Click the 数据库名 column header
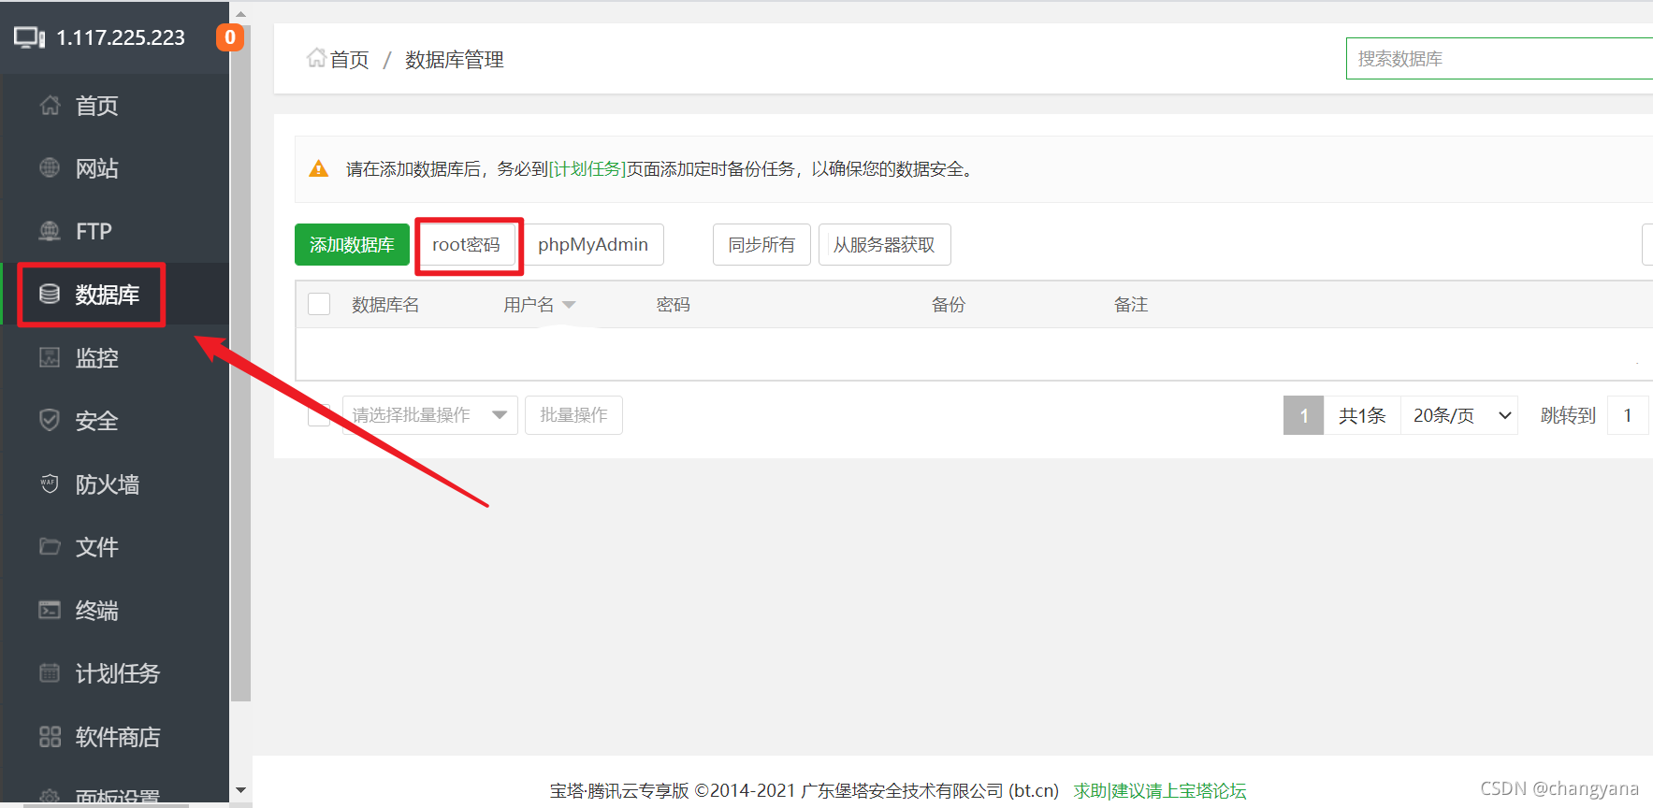The height and width of the screenshot is (808, 1653). [x=385, y=305]
